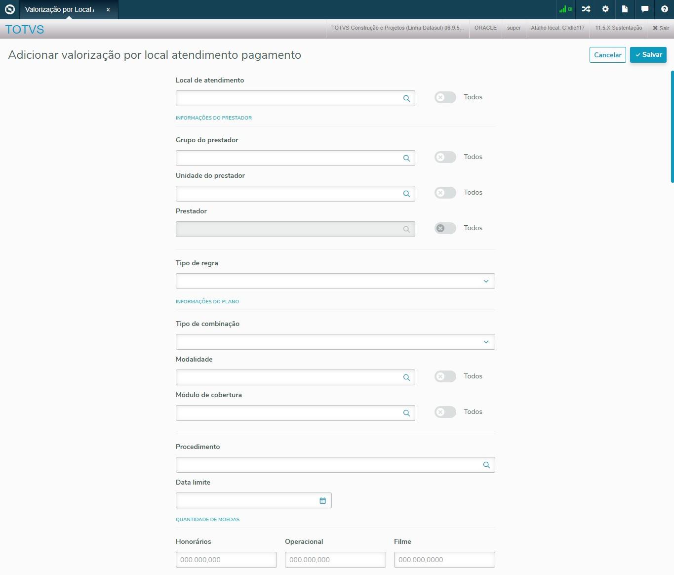This screenshot has width=674, height=575.
Task: Open the help question mark icon
Action: tap(664, 9)
